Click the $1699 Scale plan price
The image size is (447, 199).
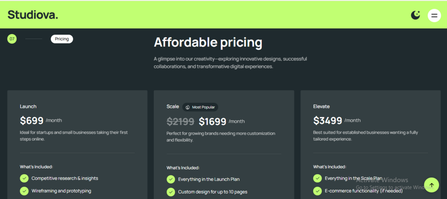tap(212, 121)
